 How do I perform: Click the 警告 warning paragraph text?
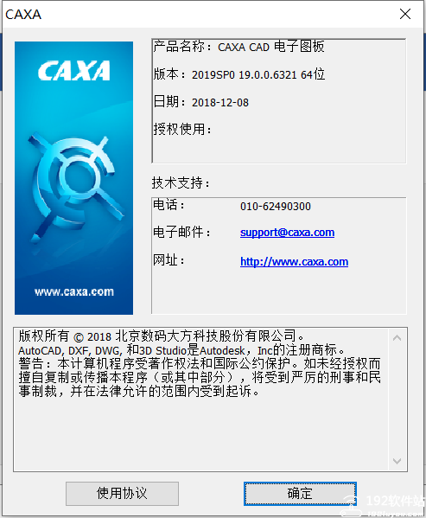200,377
